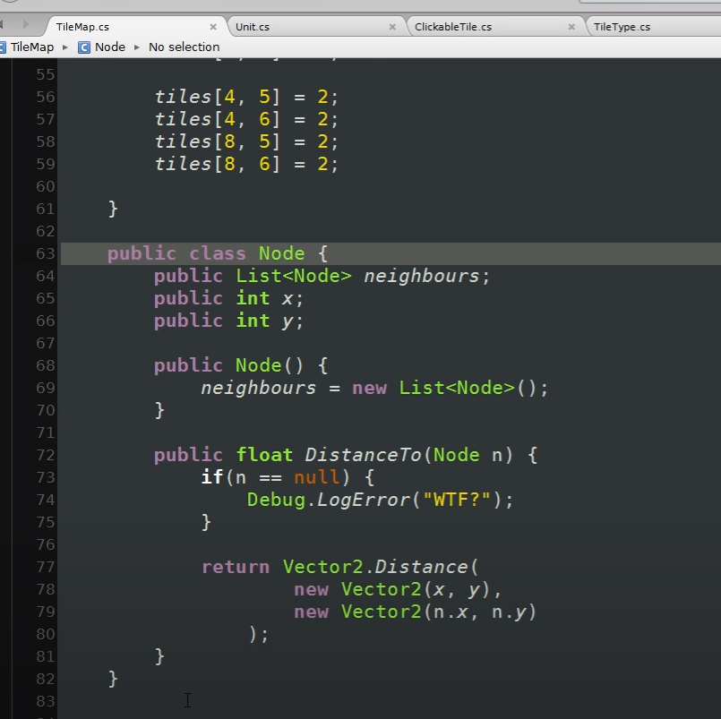Click 'neighbours' field in List<Node> declaration
721x719 pixels.
click(x=421, y=276)
